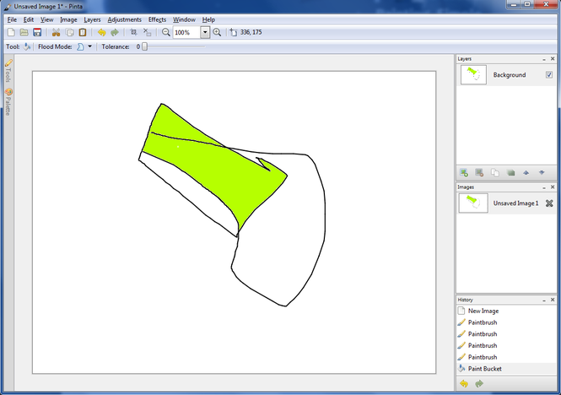The image size is (561, 395).
Task: Click the Zoom In magnifier icon
Action: click(217, 32)
